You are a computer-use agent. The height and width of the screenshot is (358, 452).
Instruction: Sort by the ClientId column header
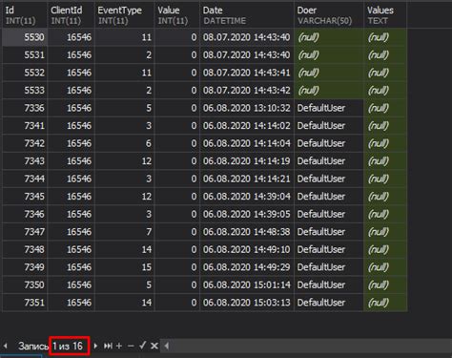pyautogui.click(x=71, y=15)
